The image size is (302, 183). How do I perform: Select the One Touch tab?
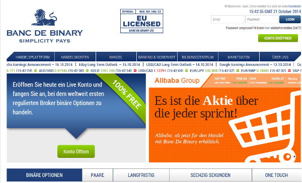pos(276,175)
